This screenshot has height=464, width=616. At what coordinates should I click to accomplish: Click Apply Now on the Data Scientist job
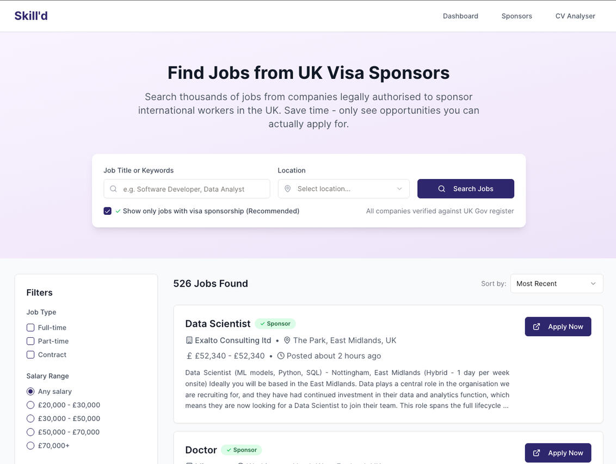tap(558, 326)
